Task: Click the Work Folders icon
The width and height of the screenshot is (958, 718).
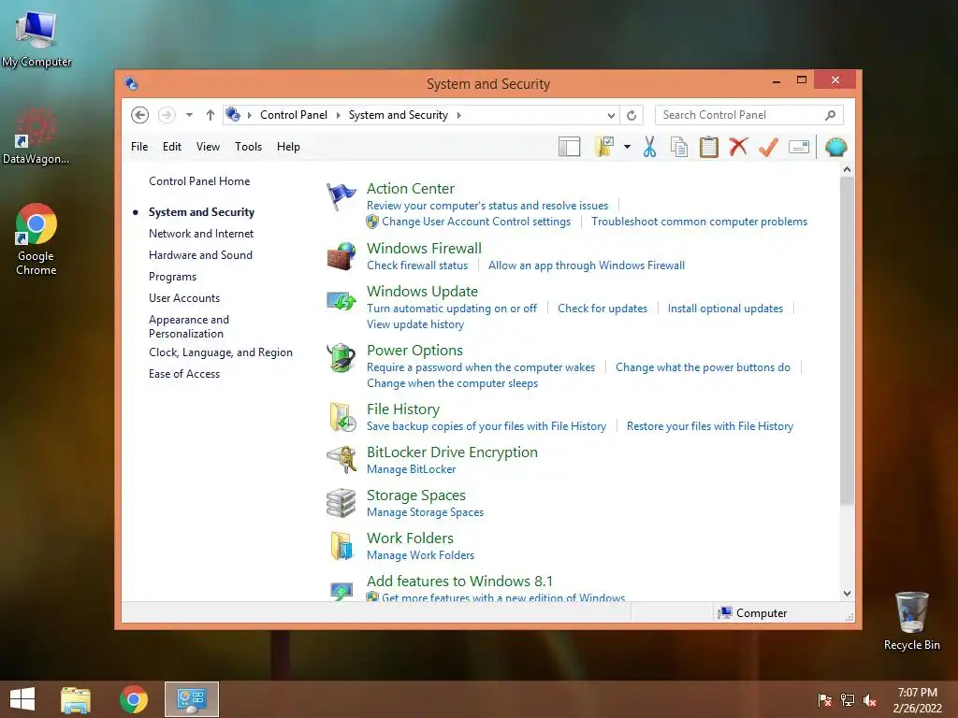Action: pyautogui.click(x=341, y=545)
